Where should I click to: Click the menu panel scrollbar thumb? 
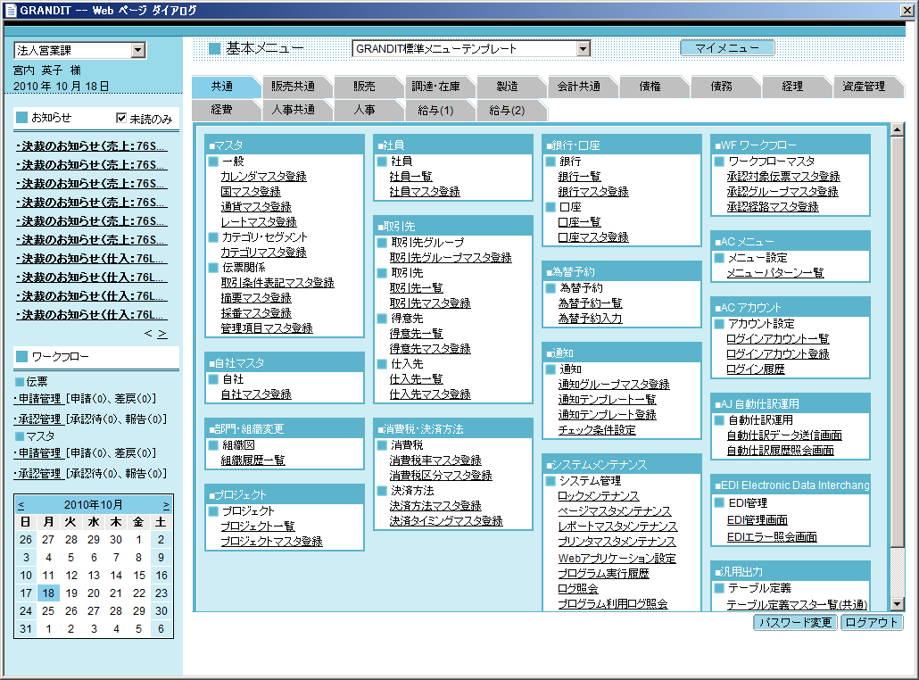897,341
